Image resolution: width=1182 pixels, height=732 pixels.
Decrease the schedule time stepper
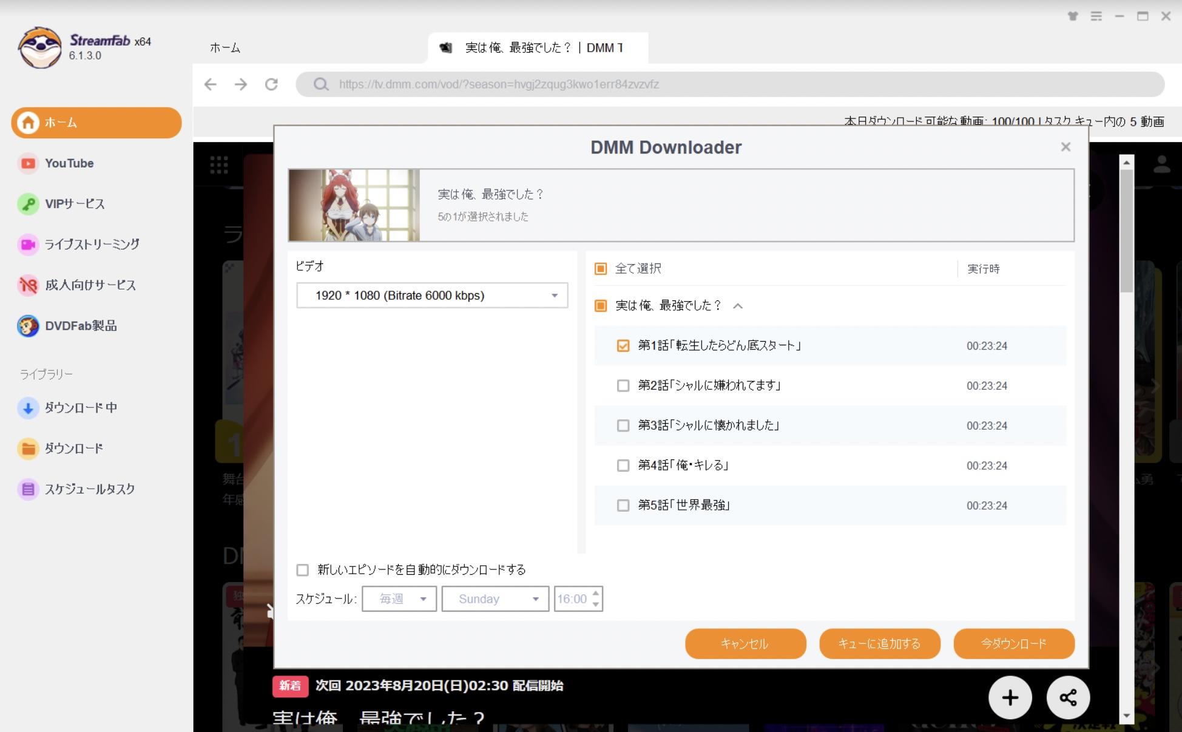pyautogui.click(x=596, y=605)
